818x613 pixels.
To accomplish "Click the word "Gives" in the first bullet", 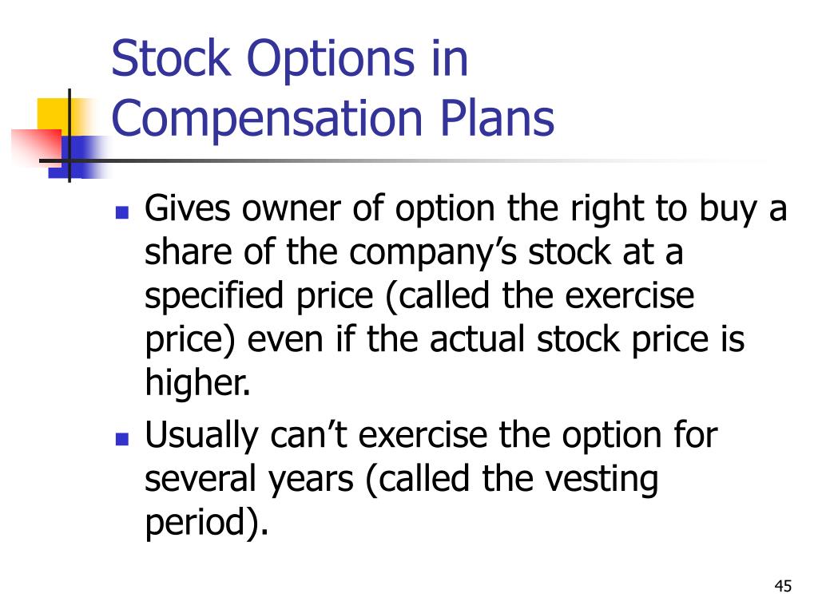I will point(187,208).
